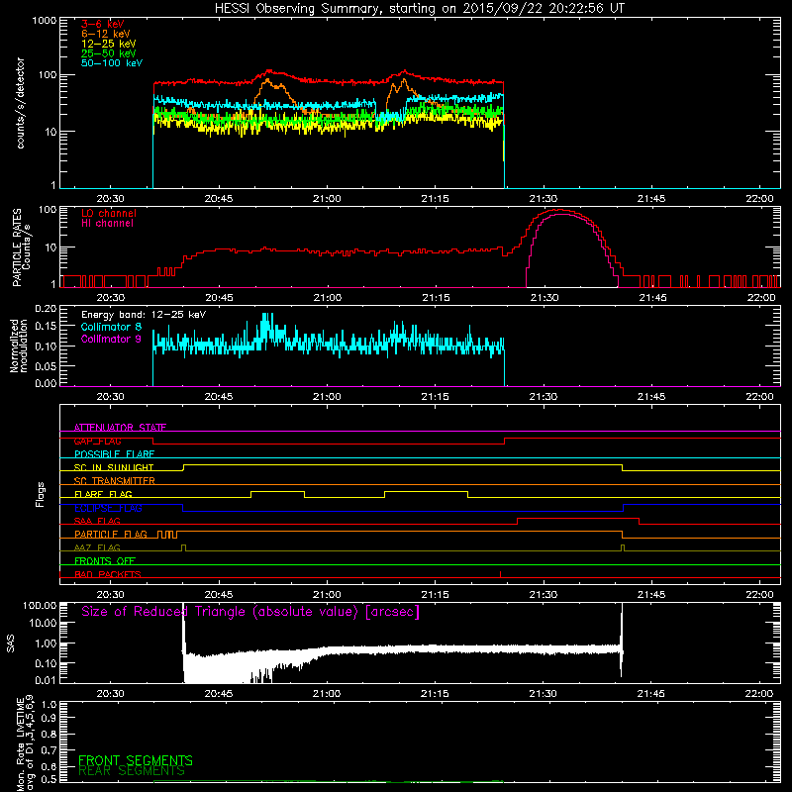This screenshot has width=792, height=792.
Task: Click the HESSI Observing Summary title text
Action: [419, 9]
